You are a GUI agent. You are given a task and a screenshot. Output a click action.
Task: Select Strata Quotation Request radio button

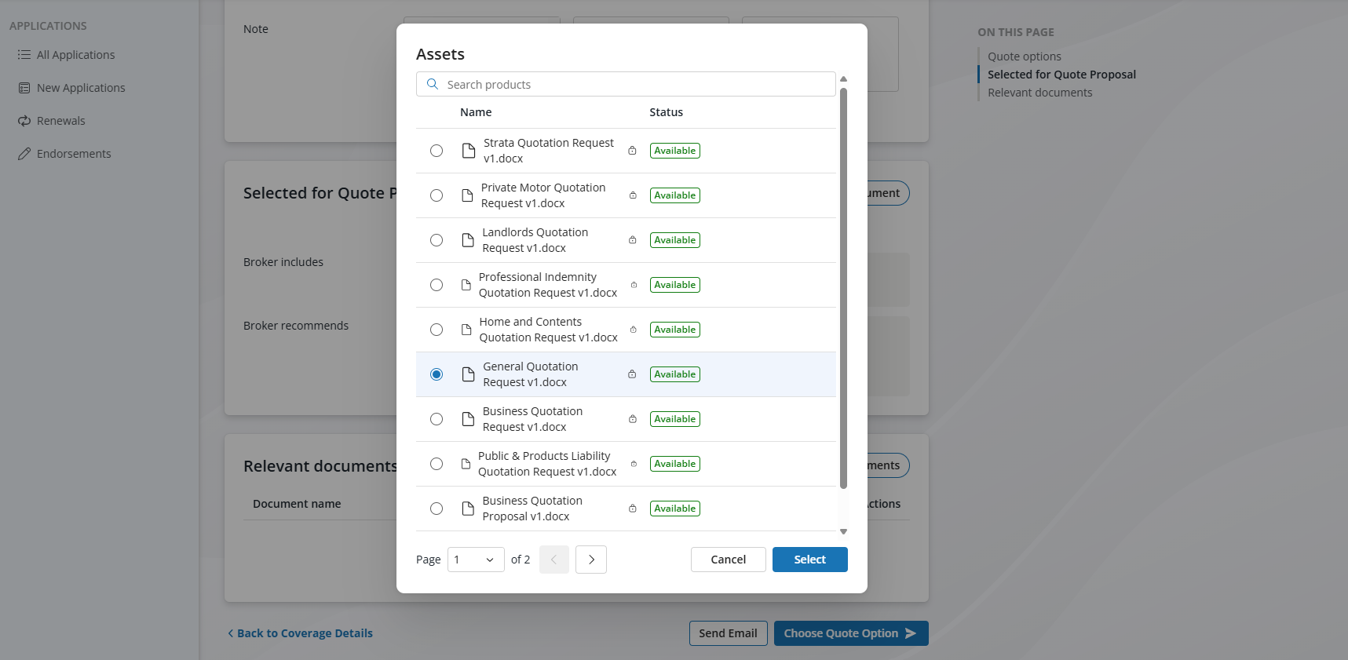(x=437, y=151)
